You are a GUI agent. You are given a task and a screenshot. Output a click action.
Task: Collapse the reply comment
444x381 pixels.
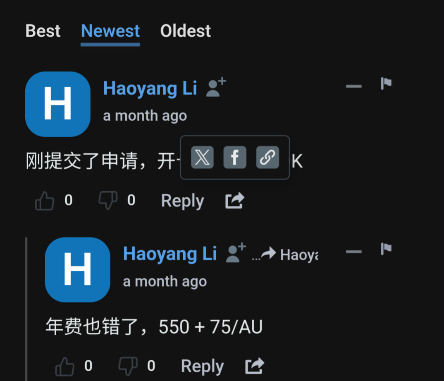click(x=354, y=252)
